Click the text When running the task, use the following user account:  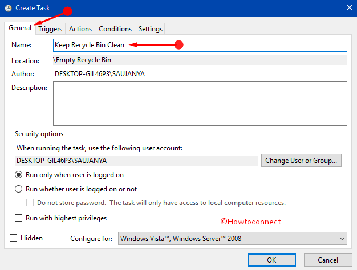[99, 148]
